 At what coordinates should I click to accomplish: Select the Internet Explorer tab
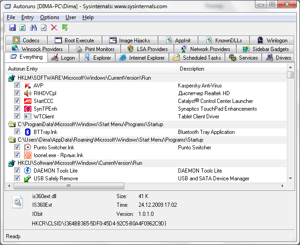pyautogui.click(x=142, y=58)
